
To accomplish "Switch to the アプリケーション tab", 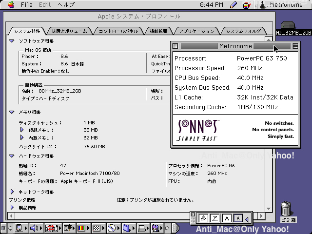I will 196,31.
